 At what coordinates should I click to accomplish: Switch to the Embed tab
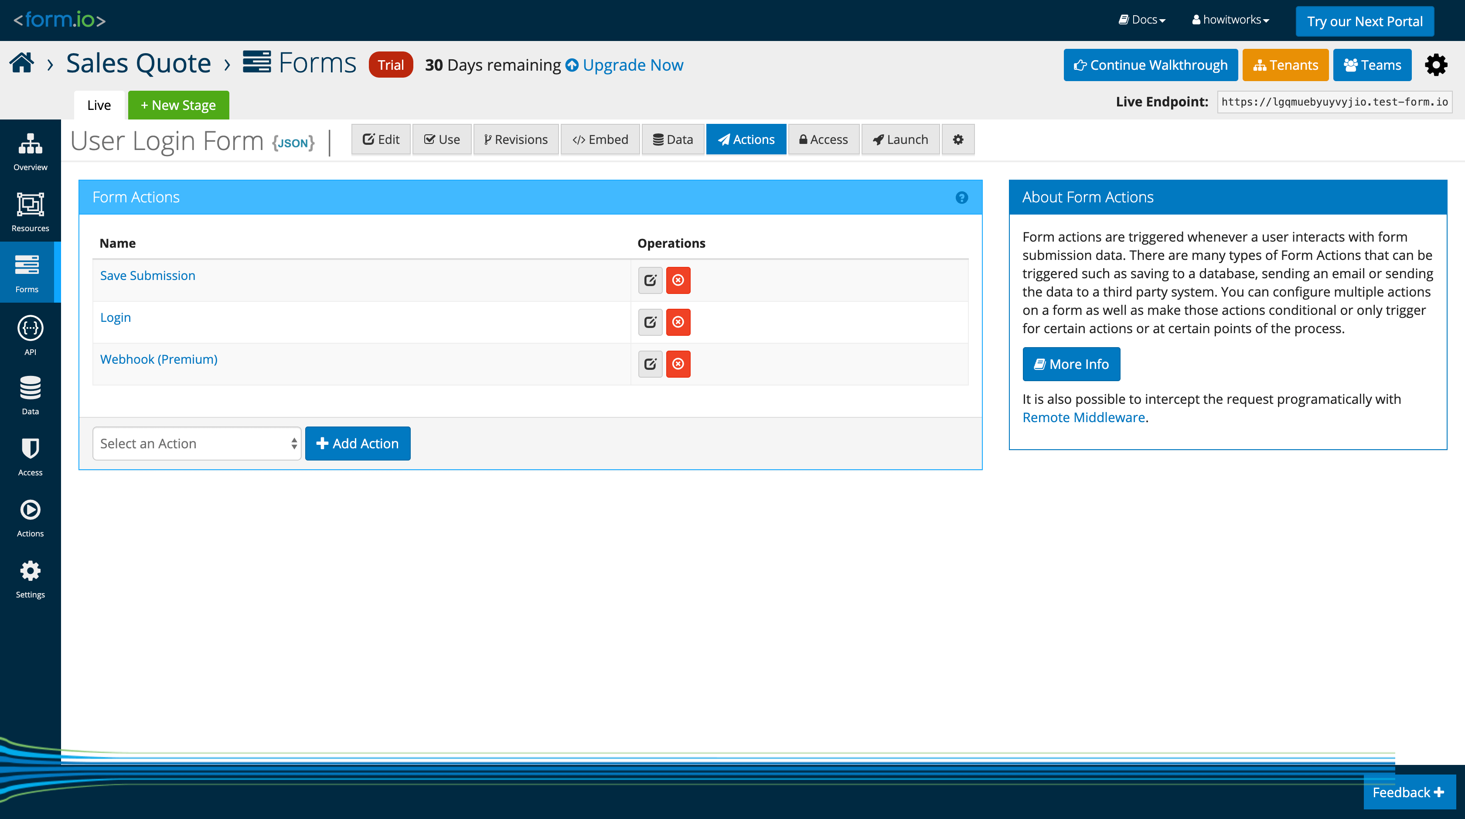[x=600, y=140]
